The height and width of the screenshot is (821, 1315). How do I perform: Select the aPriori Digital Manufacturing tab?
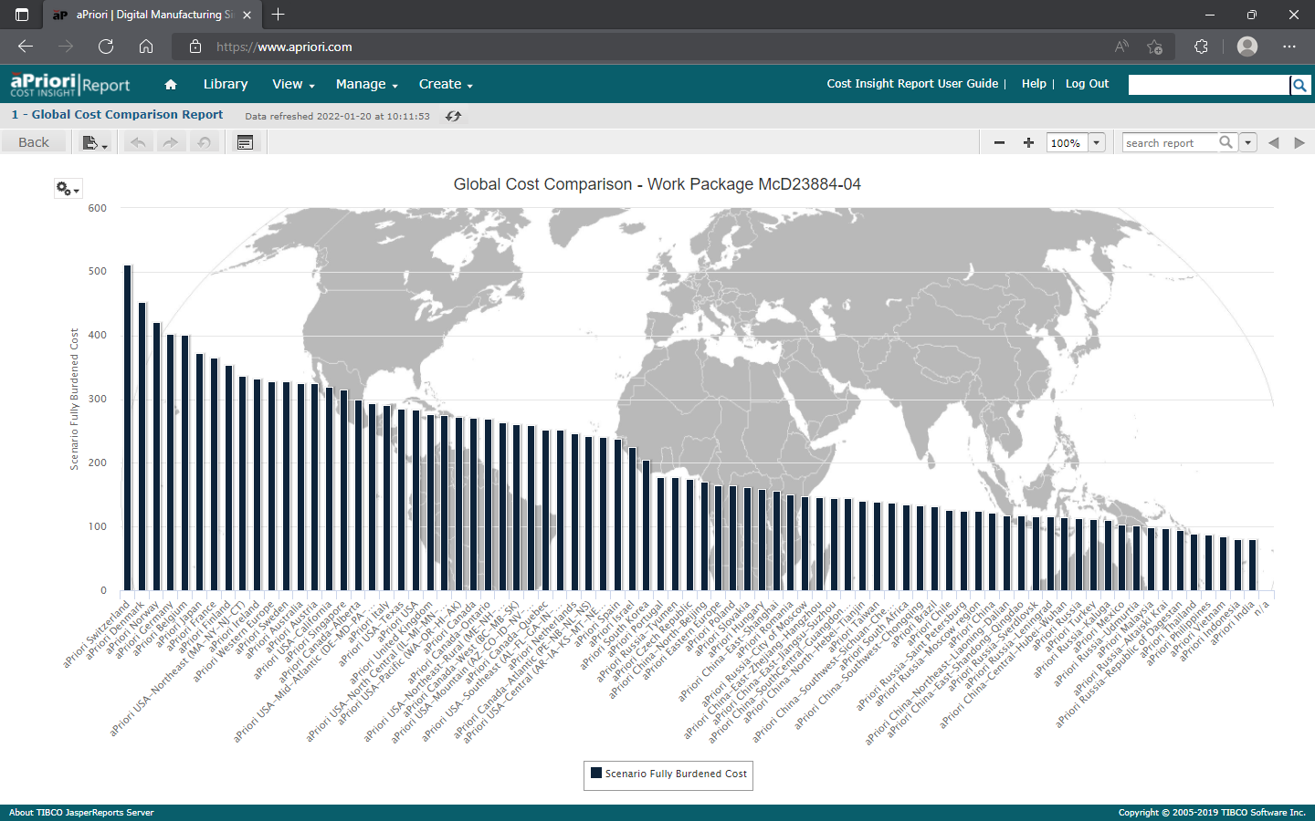[151, 15]
